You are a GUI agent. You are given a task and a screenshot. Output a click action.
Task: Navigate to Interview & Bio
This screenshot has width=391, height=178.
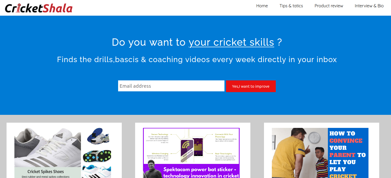coord(369,6)
